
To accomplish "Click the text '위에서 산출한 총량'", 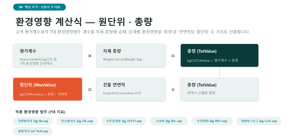I will click(x=201, y=93).
